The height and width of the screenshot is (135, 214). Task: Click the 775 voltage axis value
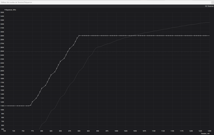32,131
